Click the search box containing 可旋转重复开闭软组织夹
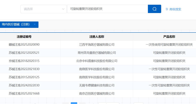Screen dimensions: 196x104 (x=107, y=9)
